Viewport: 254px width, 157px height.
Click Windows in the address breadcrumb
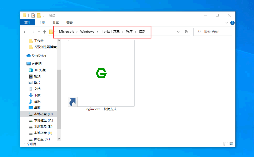point(87,32)
